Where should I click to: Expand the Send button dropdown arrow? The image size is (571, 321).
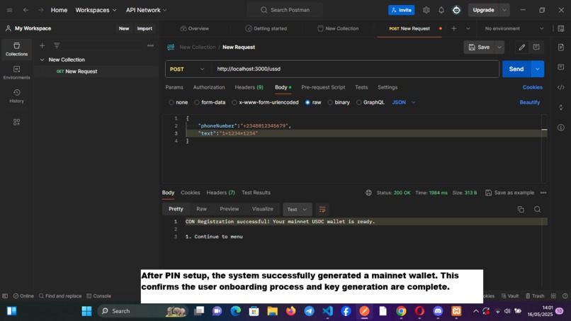click(x=538, y=69)
